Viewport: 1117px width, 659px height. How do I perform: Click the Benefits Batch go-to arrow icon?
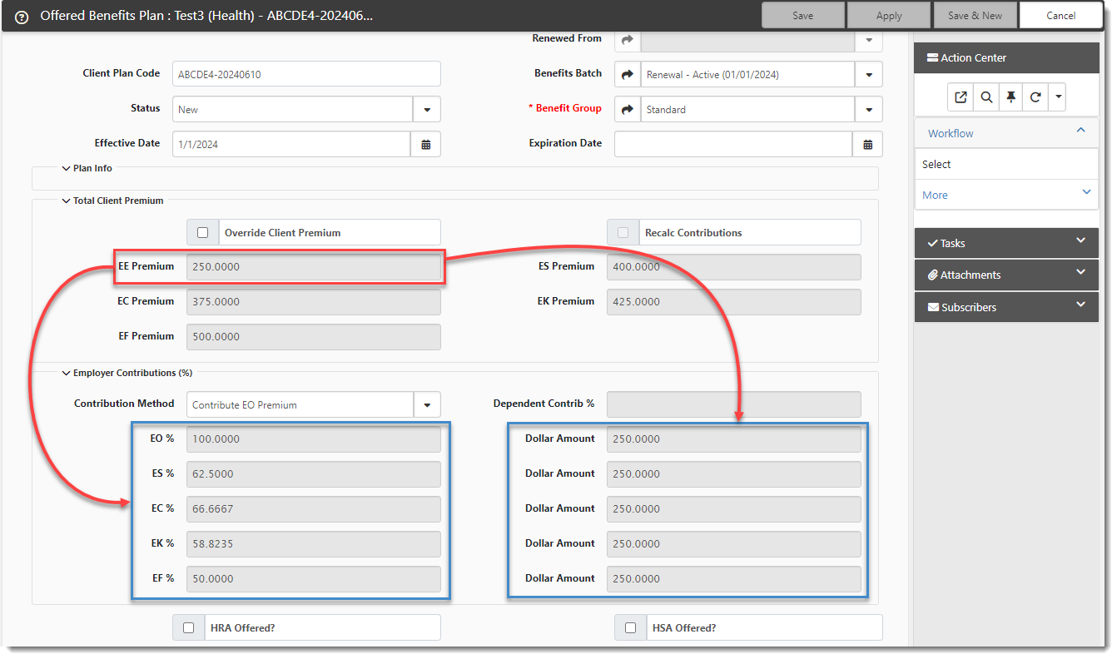pos(628,74)
